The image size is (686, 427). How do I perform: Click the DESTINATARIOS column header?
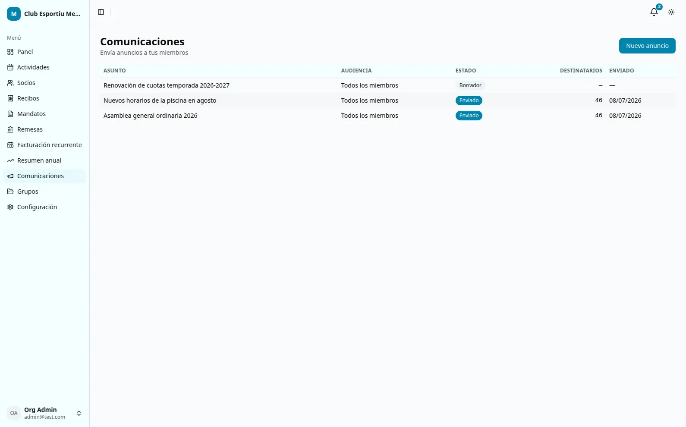(581, 71)
